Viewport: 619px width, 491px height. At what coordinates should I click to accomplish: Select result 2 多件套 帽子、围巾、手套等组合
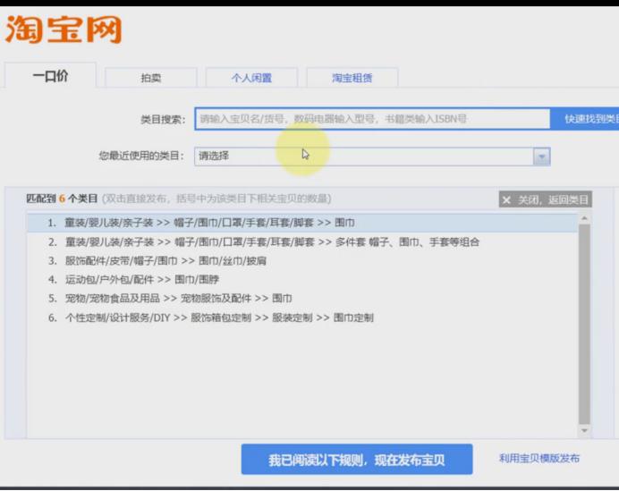click(302, 242)
